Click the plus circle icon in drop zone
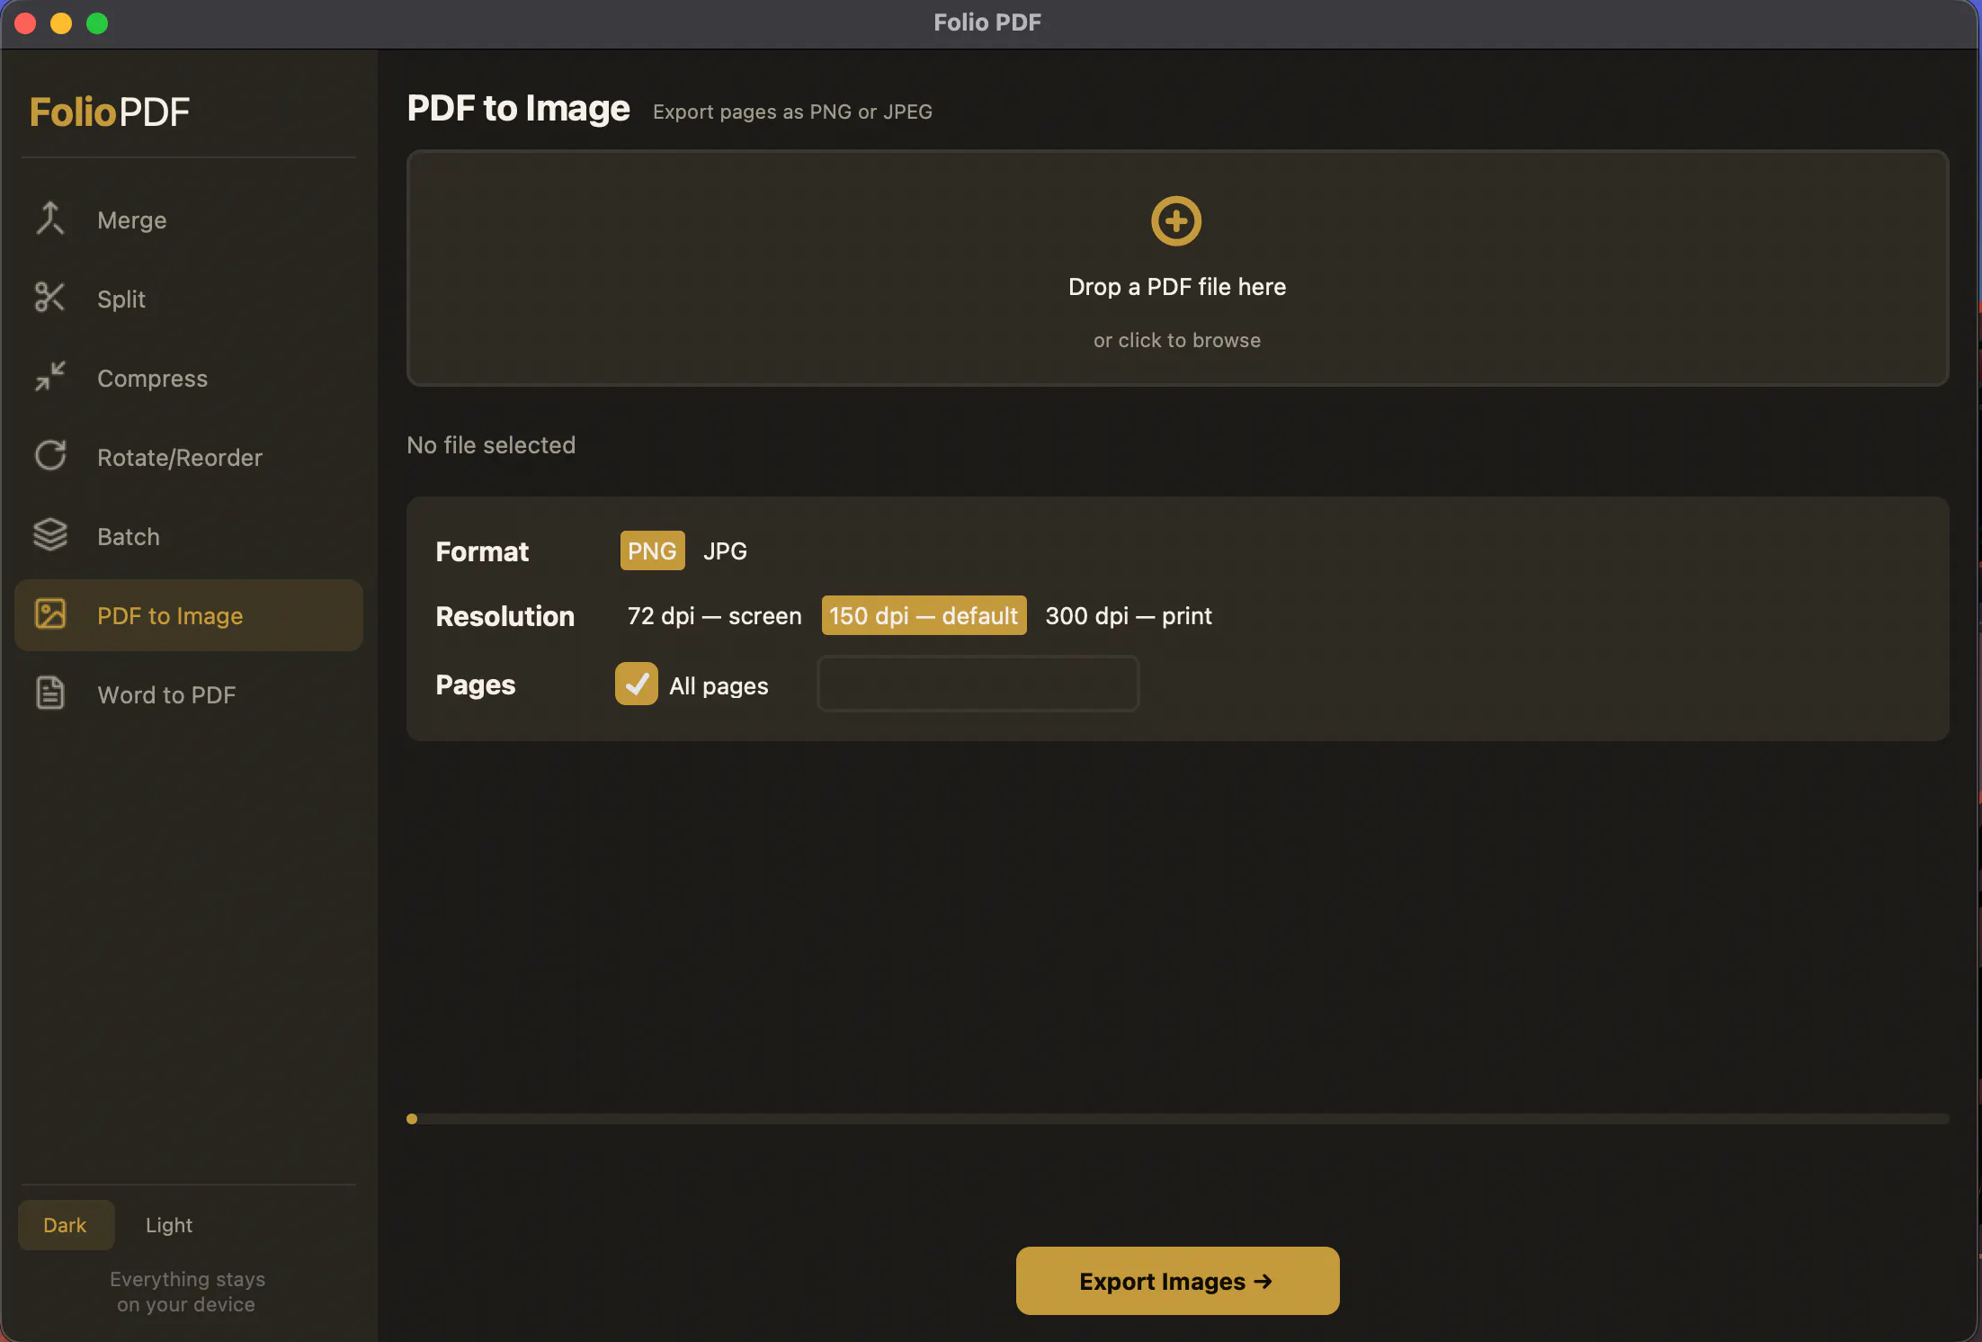The height and width of the screenshot is (1342, 1982). (x=1176, y=221)
